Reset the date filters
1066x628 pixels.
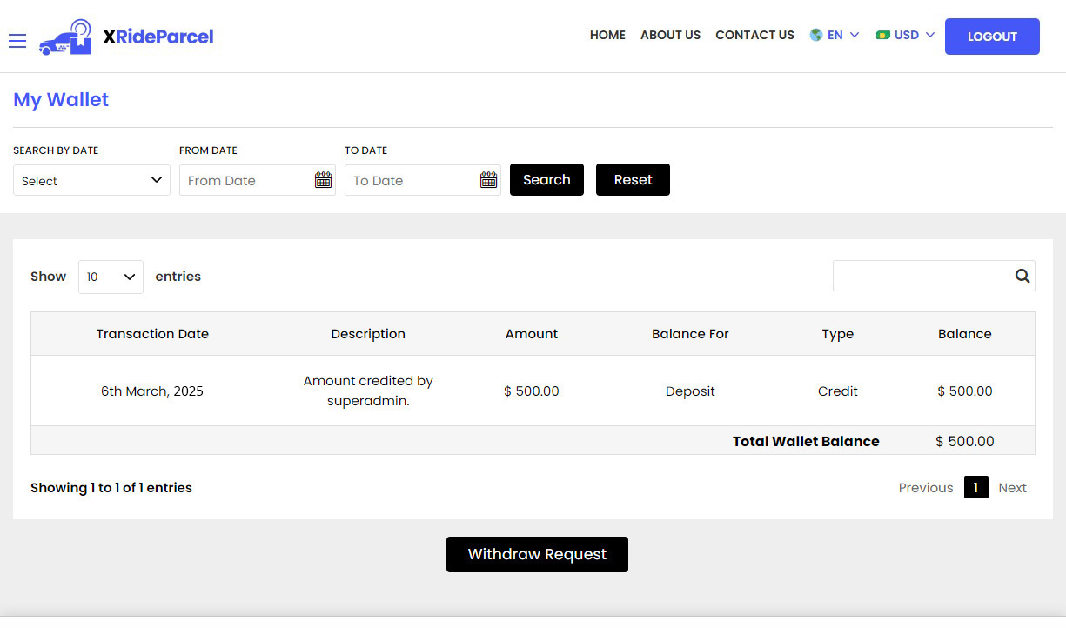[x=633, y=180]
